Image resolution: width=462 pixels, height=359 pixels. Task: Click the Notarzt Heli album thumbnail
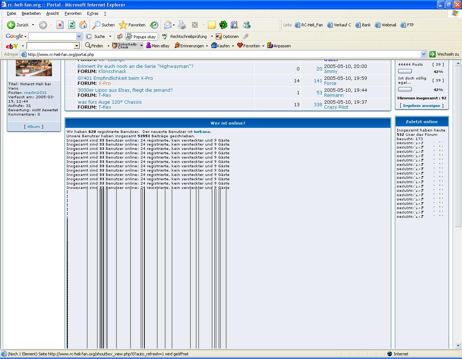tap(34, 68)
